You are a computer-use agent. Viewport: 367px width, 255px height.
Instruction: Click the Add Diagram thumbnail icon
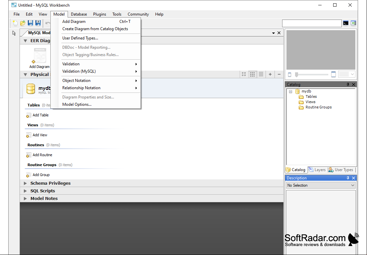(x=40, y=55)
